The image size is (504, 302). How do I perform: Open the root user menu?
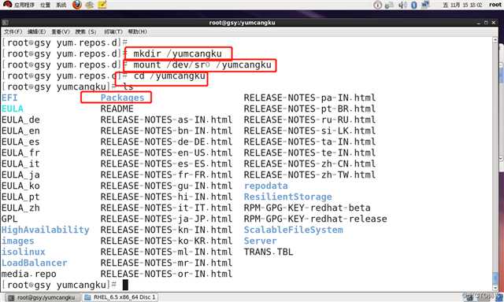coord(495,5)
